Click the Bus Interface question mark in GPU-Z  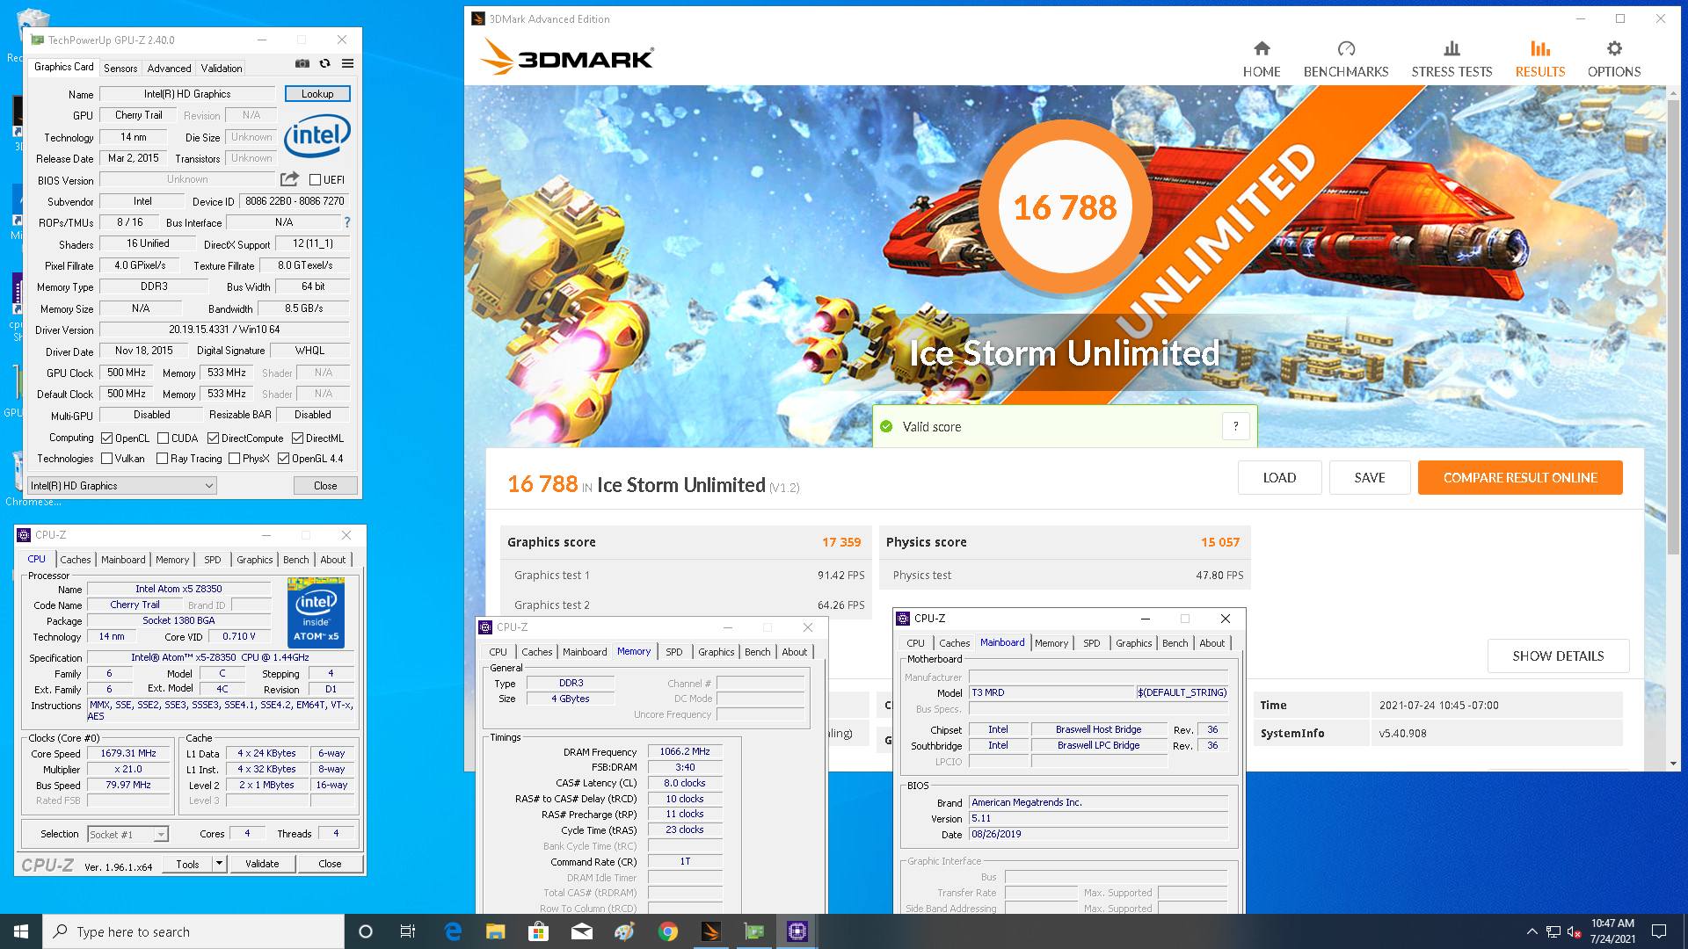tap(347, 222)
